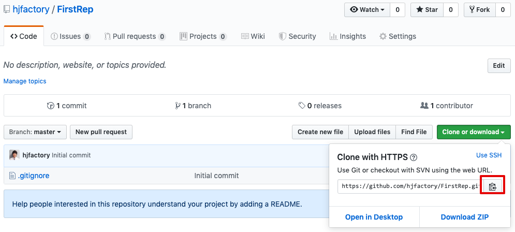
Task: Click Download ZIP
Action: [465, 217]
